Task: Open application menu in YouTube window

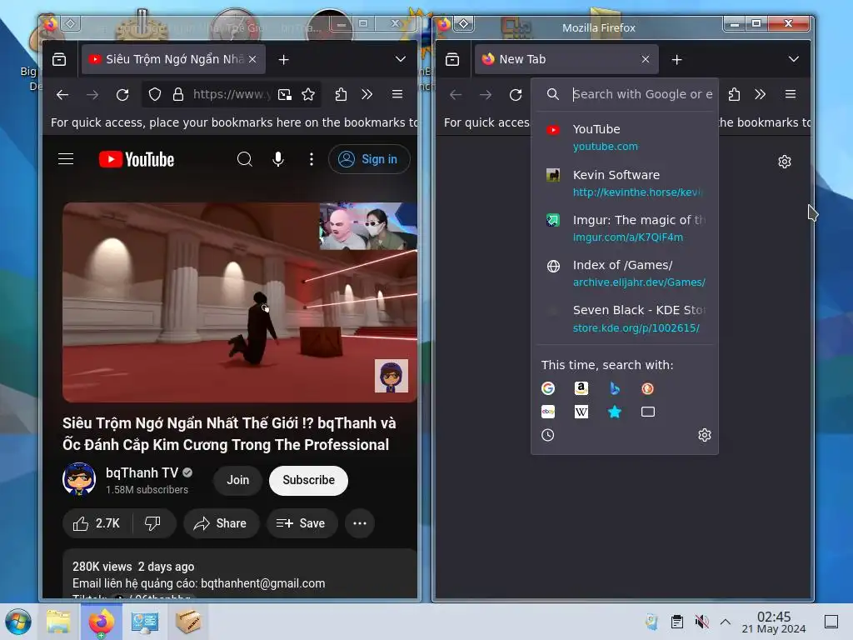Action: tap(397, 94)
